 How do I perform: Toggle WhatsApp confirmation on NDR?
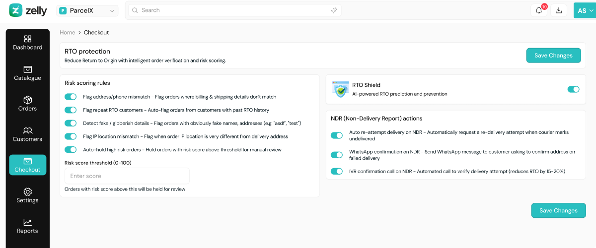click(337, 155)
